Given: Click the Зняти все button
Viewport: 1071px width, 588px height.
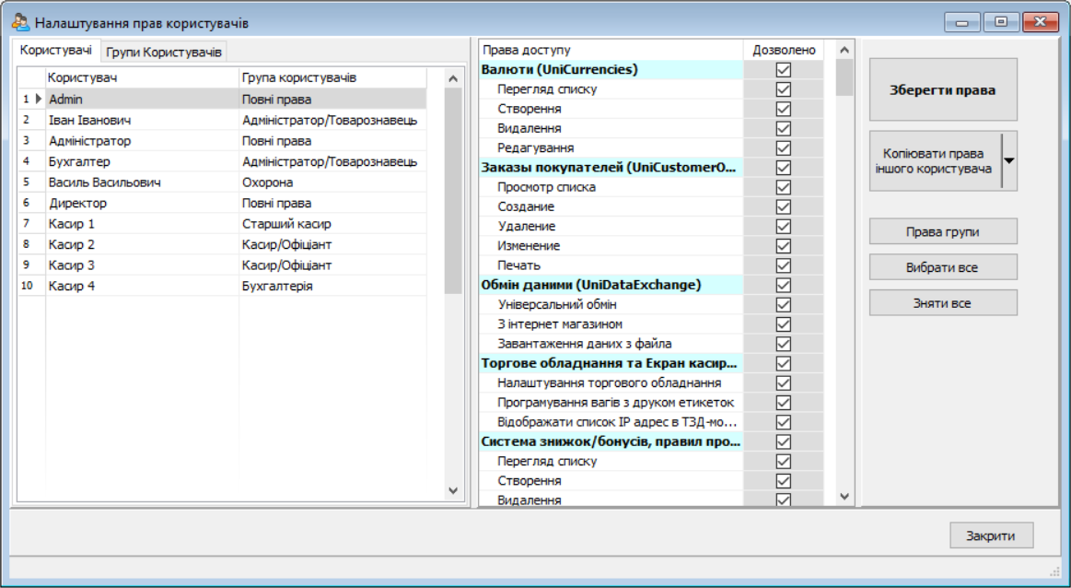Looking at the screenshot, I should [x=943, y=303].
